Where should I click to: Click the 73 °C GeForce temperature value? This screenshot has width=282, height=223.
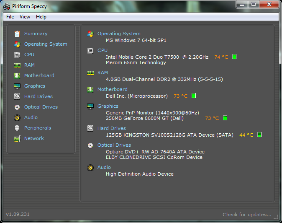[212, 118]
